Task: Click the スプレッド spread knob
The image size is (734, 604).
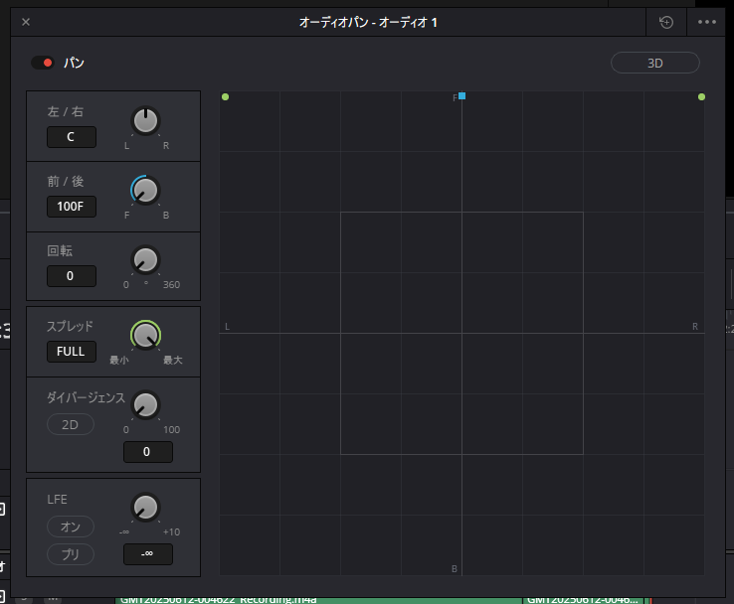Action: [x=145, y=335]
